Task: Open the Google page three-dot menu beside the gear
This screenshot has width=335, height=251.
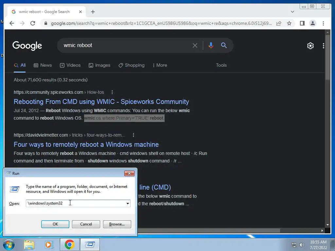Action: pos(324,46)
